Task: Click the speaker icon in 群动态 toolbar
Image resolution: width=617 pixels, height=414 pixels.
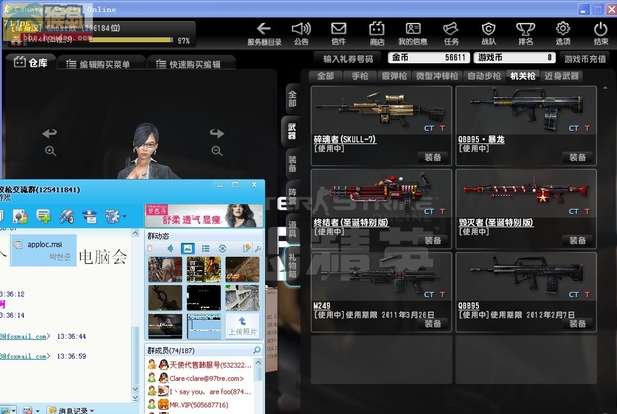Action: (x=170, y=248)
